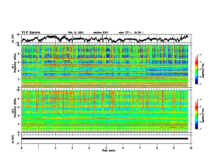This screenshot has height=166, width=215.
Task: Click the "Time (min)" x-axis label
Action: click(x=109, y=151)
